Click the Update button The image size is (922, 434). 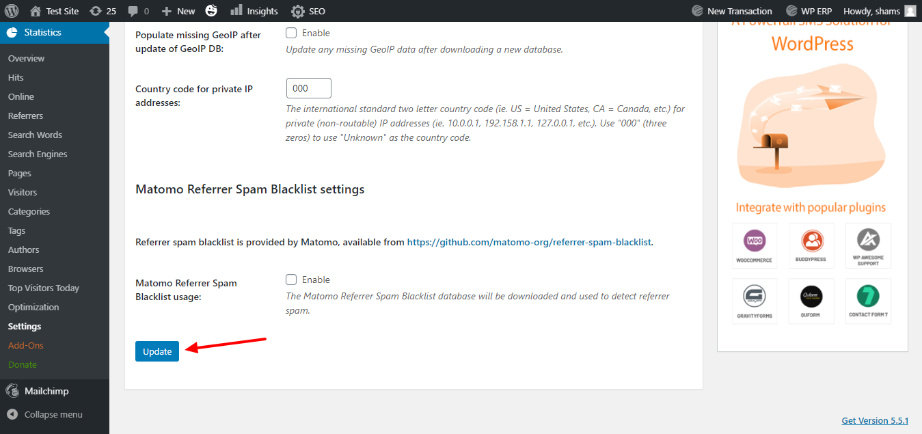coord(157,351)
